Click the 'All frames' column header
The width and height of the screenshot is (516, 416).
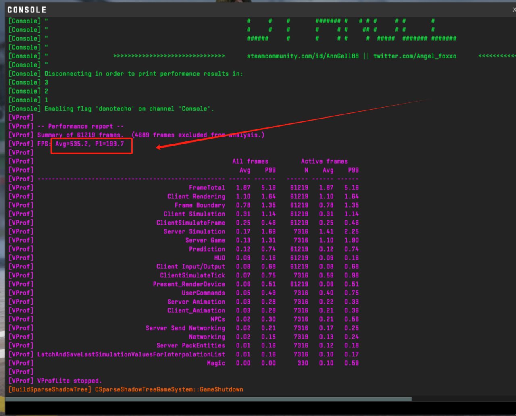tap(250, 161)
